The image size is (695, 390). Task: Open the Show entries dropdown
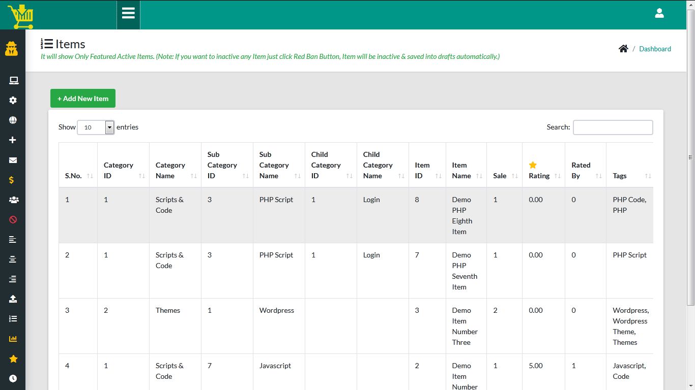point(96,127)
